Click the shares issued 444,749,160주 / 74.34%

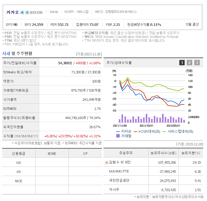[x=83, y=118]
